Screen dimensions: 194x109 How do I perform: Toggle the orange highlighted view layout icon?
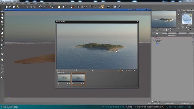[102, 7]
